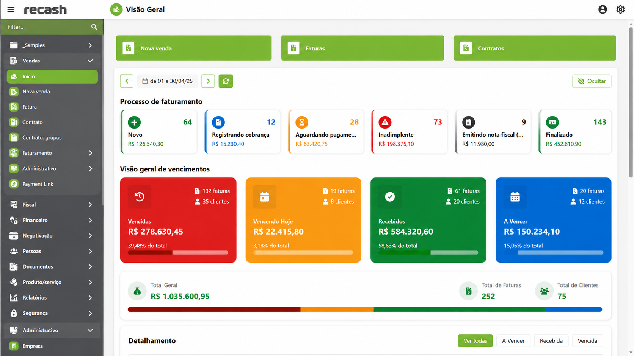Expand the _Samples menu
The image size is (634, 356).
(52, 45)
